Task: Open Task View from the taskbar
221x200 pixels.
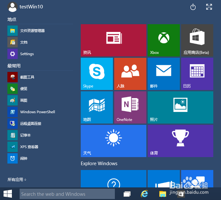Action: pos(127,194)
